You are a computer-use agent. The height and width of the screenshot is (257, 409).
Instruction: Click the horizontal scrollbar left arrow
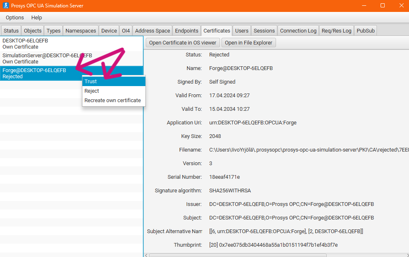(146, 255)
